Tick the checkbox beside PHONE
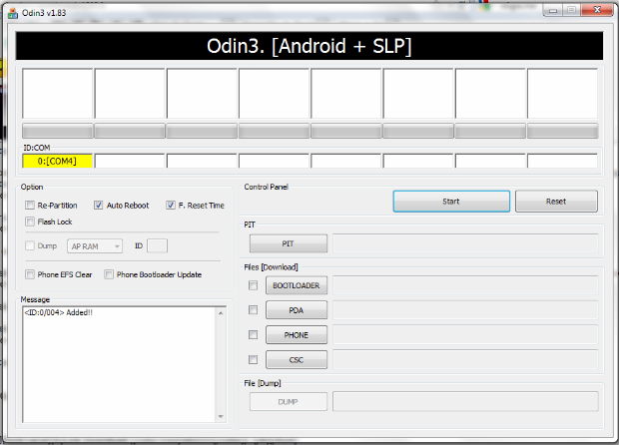Viewport: 619px width, 445px height. coord(253,335)
